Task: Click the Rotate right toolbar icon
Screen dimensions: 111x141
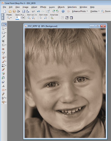Action: coord(53,11)
